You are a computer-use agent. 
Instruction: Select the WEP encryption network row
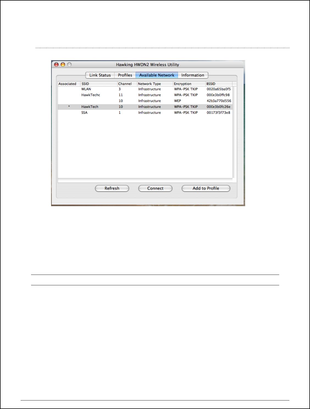coord(145,101)
